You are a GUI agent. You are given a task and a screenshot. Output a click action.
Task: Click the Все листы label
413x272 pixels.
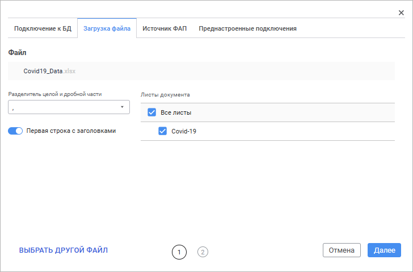click(x=176, y=112)
